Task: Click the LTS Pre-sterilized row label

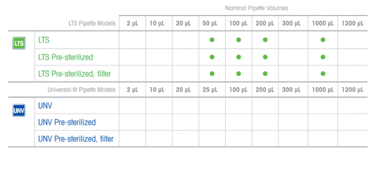Action: 66,57
